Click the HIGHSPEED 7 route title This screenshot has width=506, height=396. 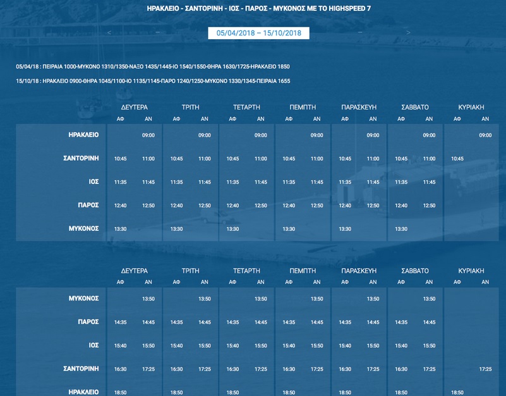[258, 9]
